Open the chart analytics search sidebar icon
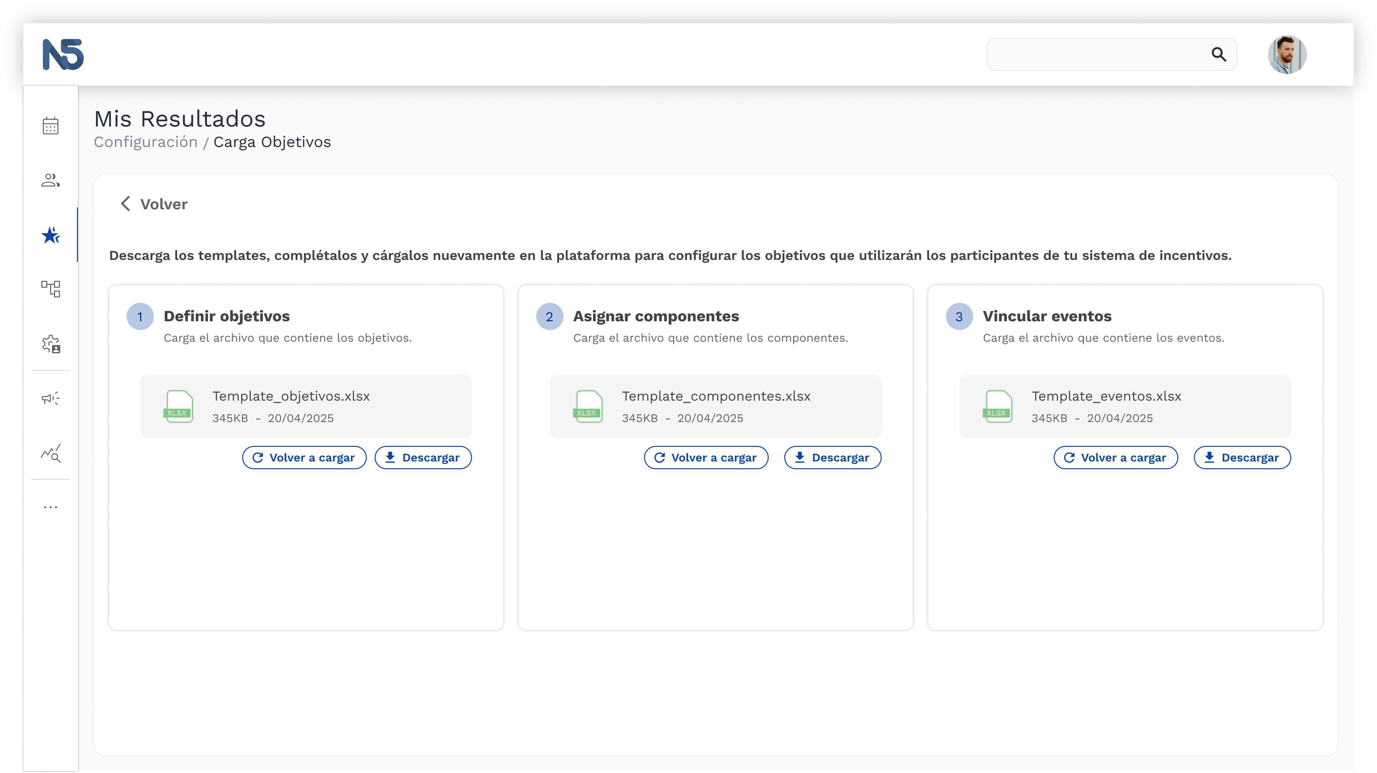This screenshot has height=773, width=1377. [51, 453]
